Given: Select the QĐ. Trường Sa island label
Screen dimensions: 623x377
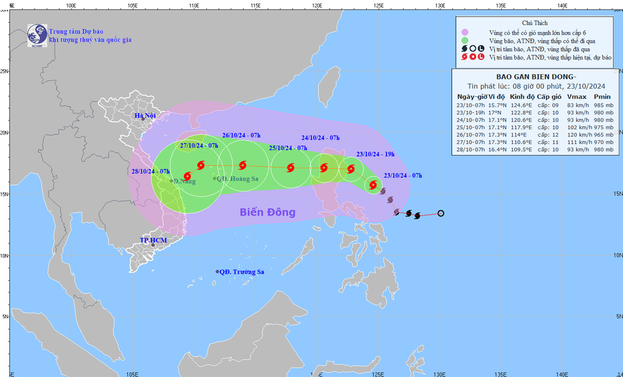Looking at the screenshot, I should point(242,272).
